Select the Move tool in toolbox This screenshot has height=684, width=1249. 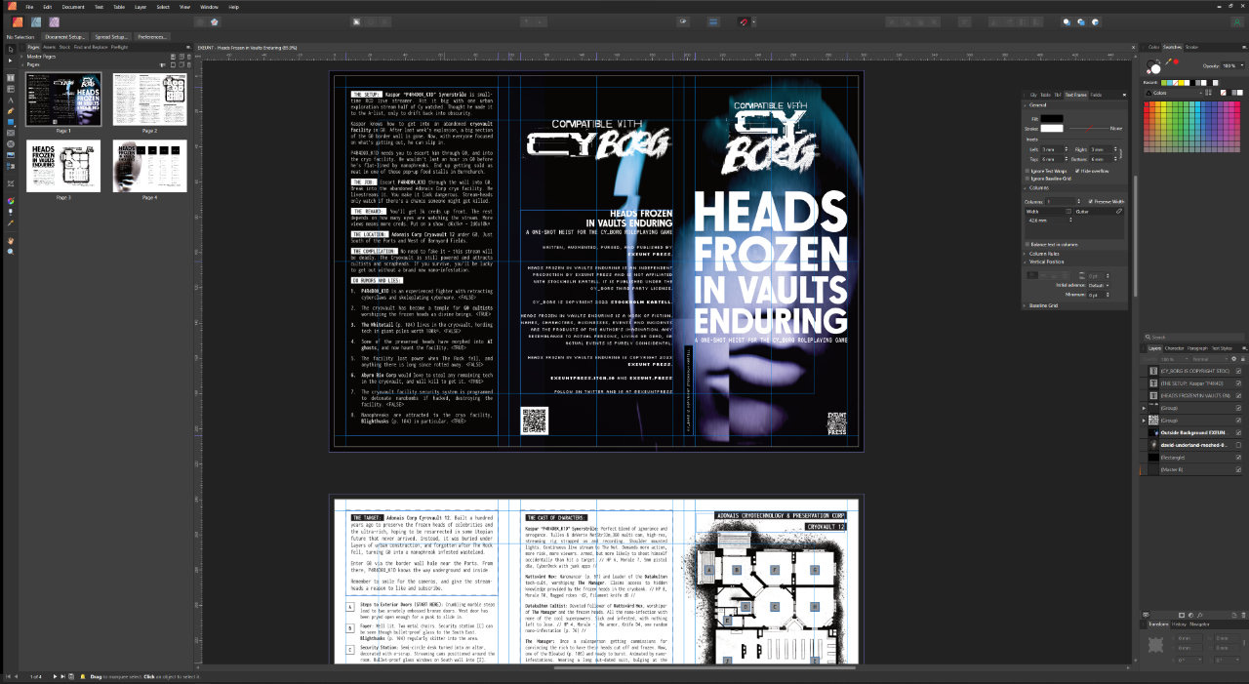[x=11, y=49]
